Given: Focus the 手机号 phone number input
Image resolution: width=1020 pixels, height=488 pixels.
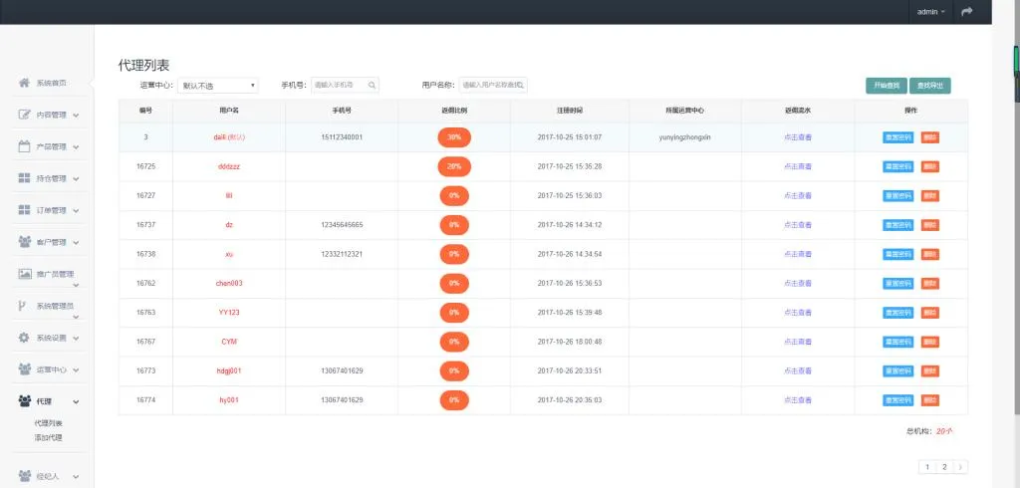Looking at the screenshot, I should pyautogui.click(x=345, y=86).
